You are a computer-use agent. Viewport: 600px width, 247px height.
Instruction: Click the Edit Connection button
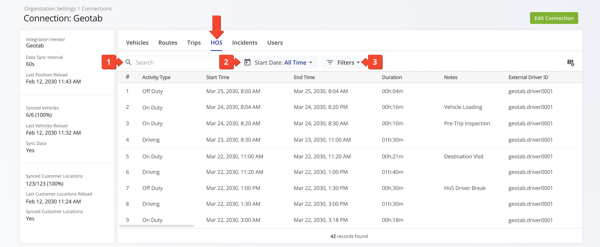554,18
